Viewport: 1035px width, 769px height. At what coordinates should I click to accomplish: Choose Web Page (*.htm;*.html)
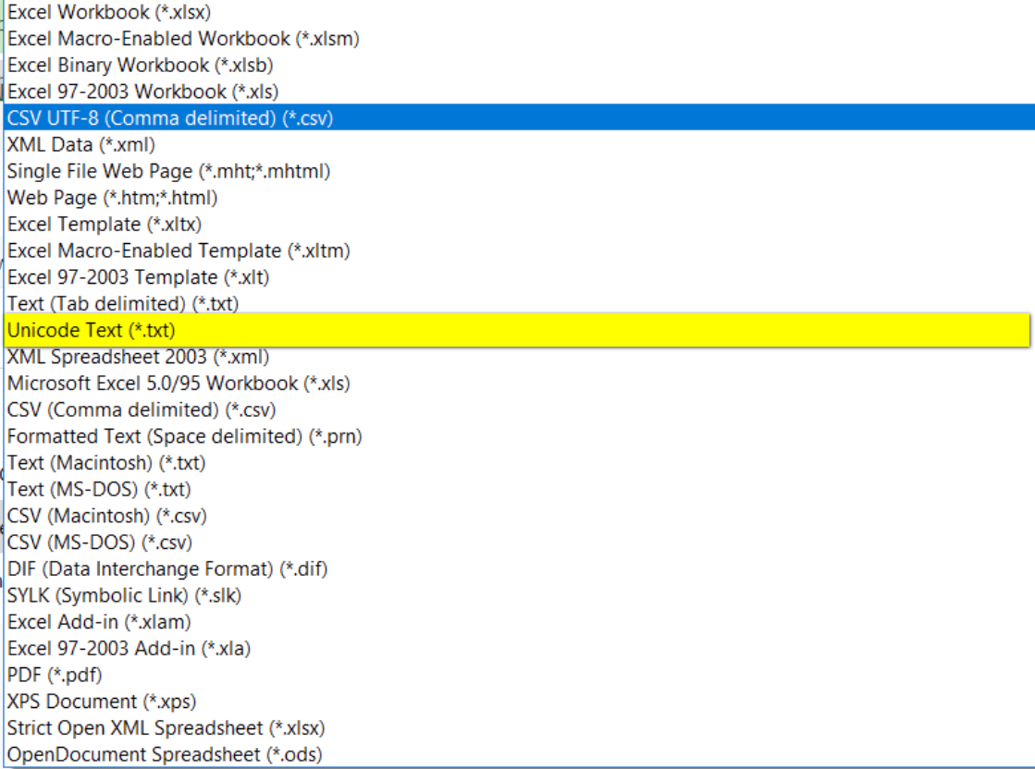pyautogui.click(x=519, y=198)
